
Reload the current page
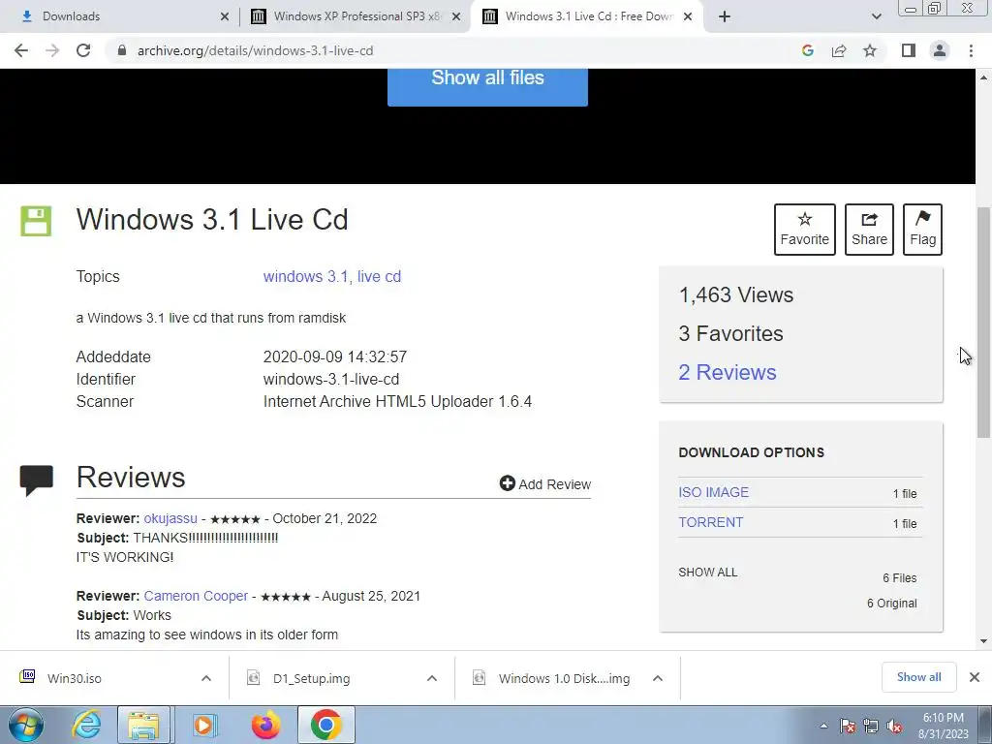coord(83,50)
